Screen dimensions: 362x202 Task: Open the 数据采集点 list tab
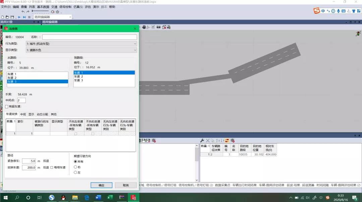click(x=223, y=185)
